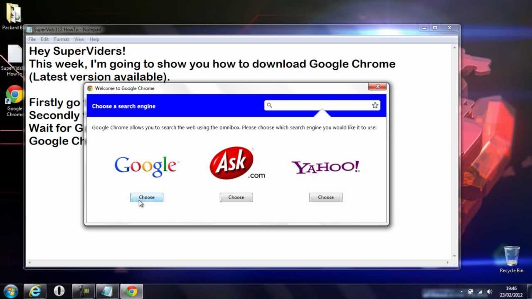Click the magnifier icon in the omnibox
532x299 pixels.
point(269,105)
